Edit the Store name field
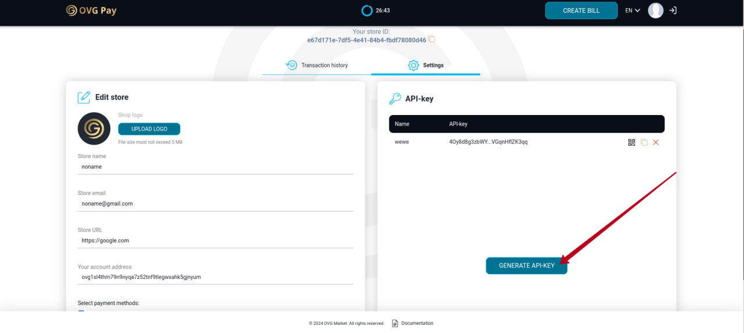This screenshot has height=333, width=744. click(216, 167)
